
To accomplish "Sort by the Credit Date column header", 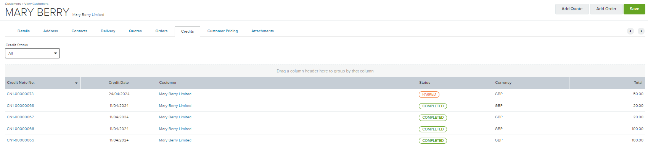I will (x=119, y=83).
